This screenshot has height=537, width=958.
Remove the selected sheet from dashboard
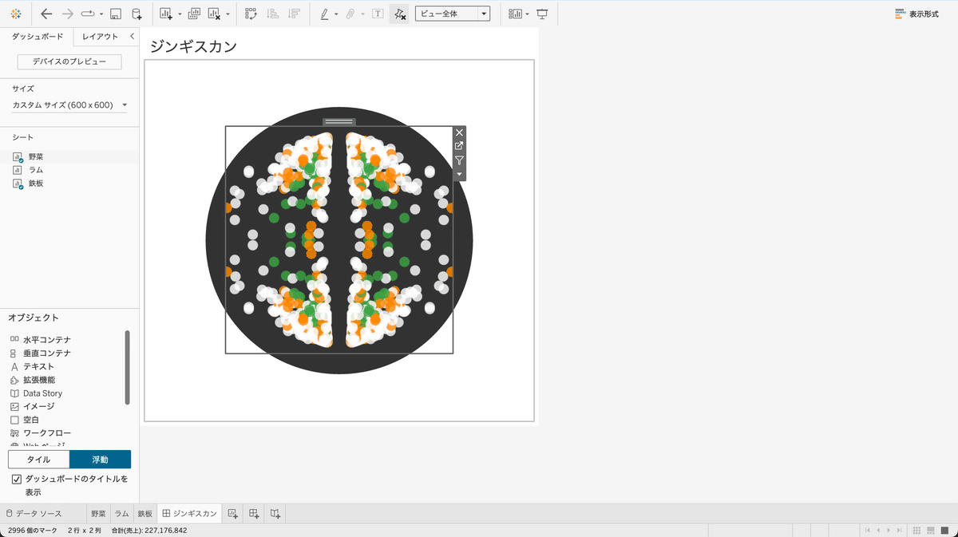tap(459, 132)
